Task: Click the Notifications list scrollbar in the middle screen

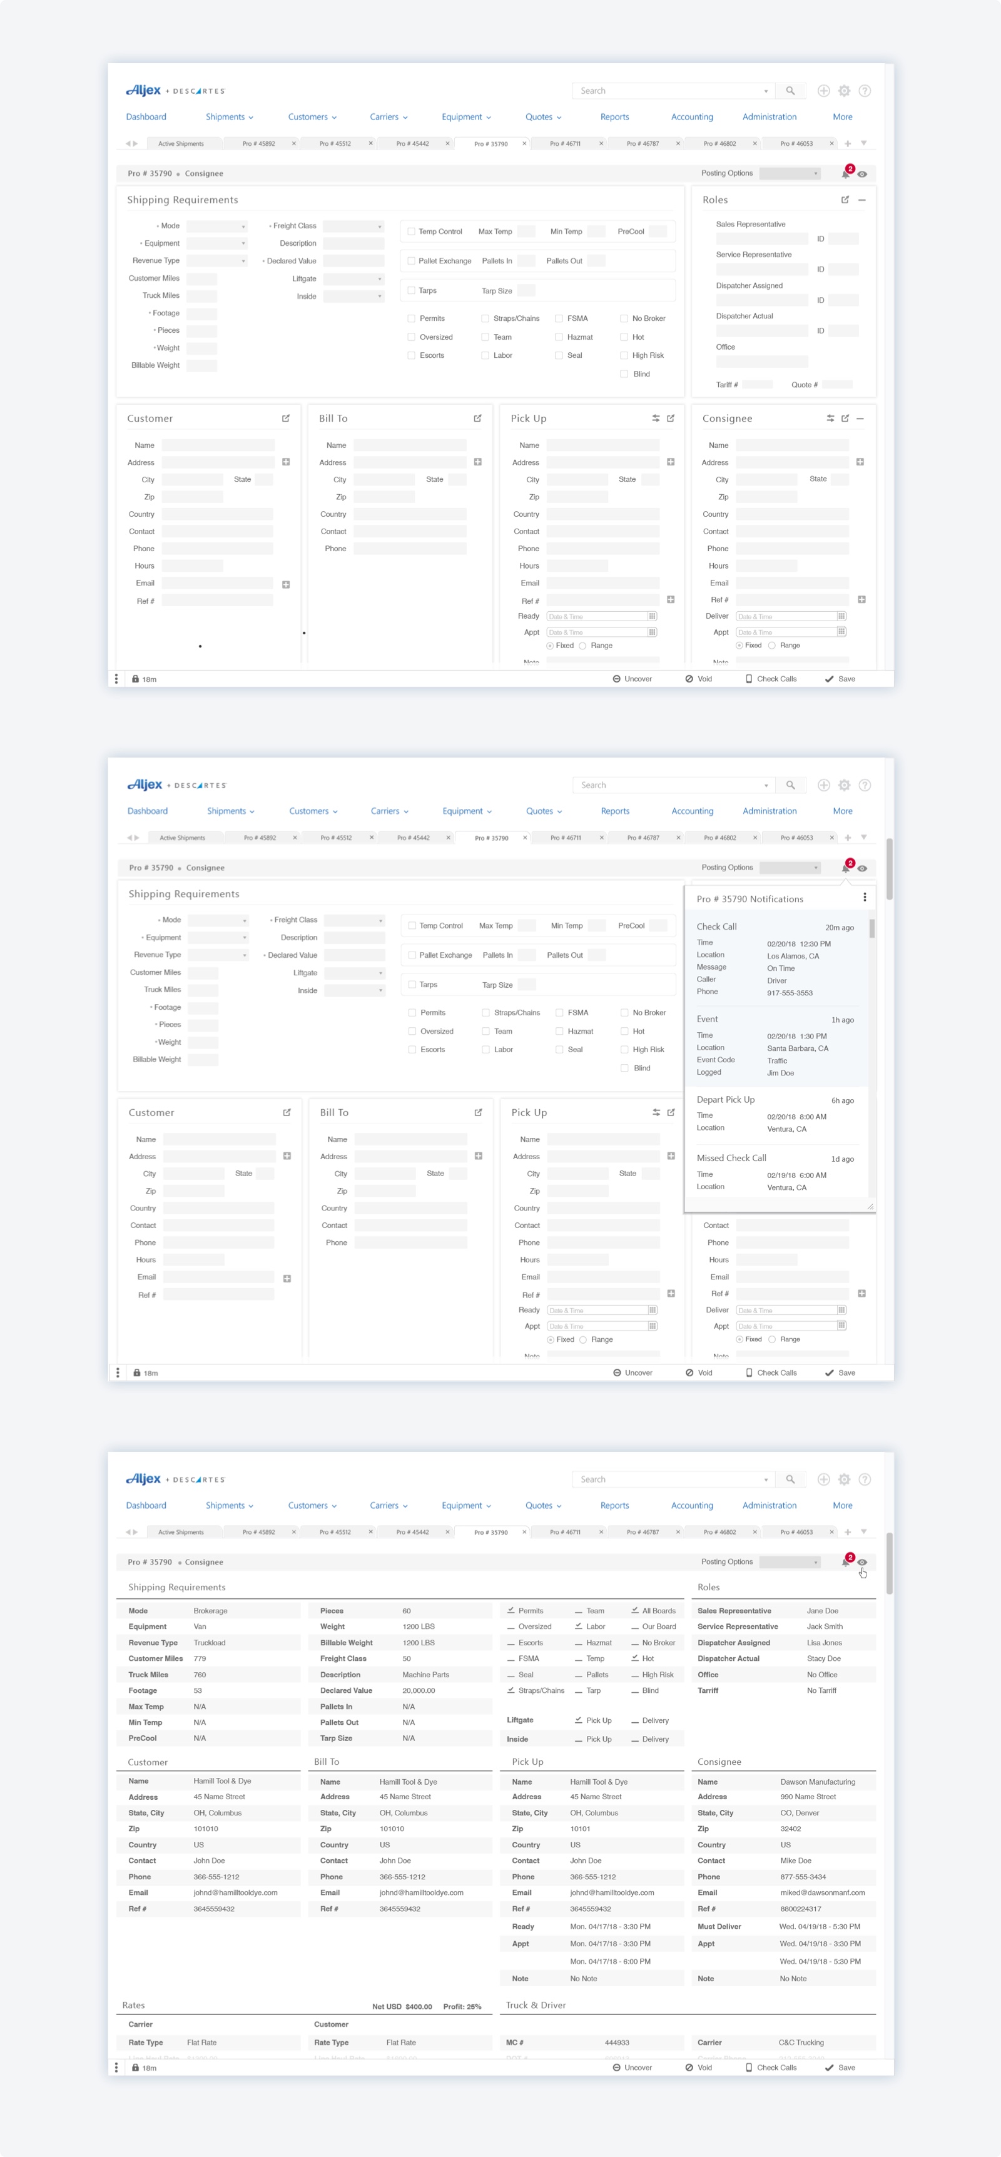Action: pyautogui.click(x=872, y=928)
